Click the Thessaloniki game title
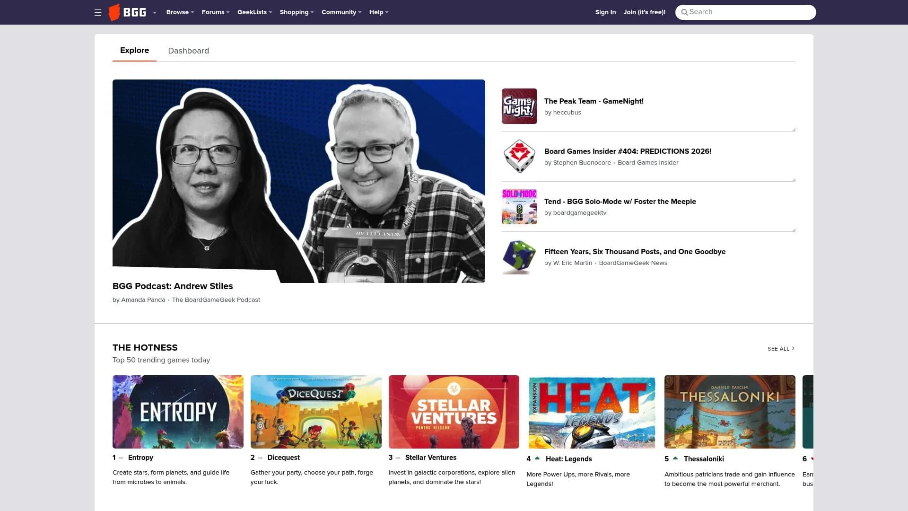908x511 pixels. [704, 459]
